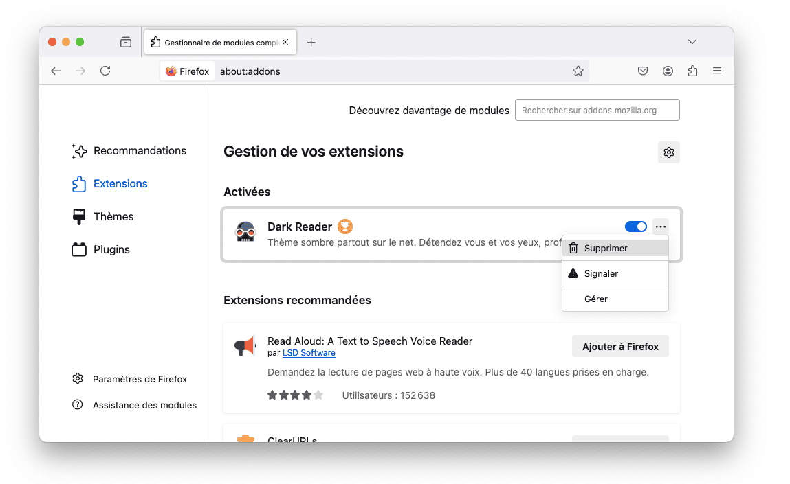Click the Activées section heading
This screenshot has width=790, height=484.
click(247, 192)
